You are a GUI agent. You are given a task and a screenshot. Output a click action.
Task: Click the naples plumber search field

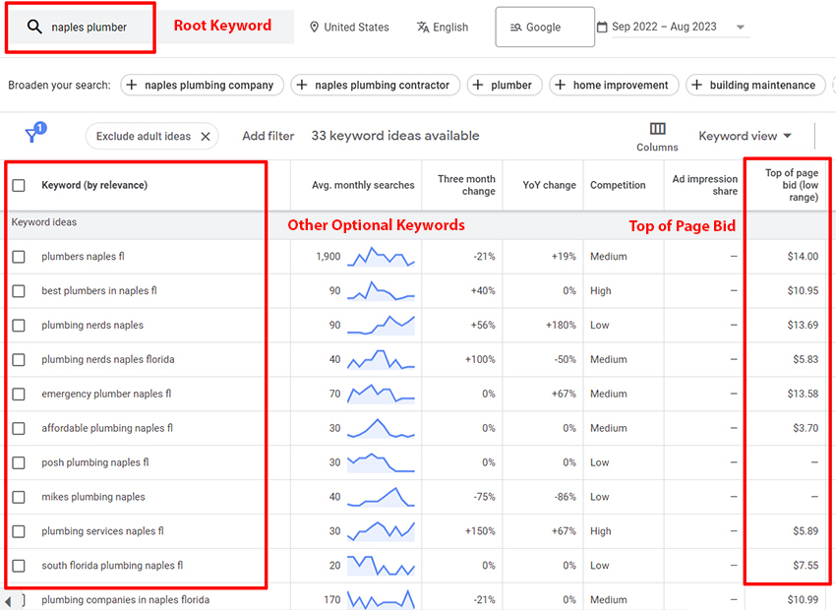pos(90,28)
